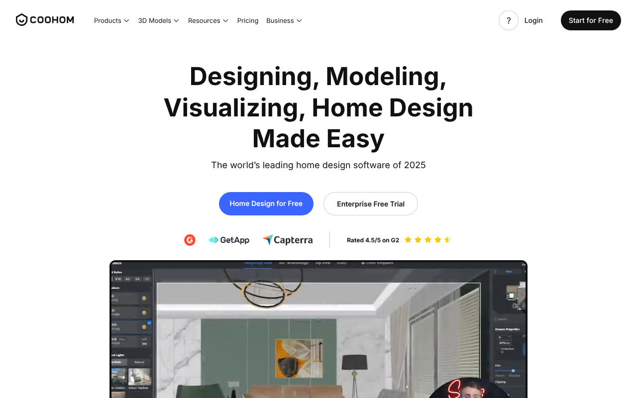637x398 pixels.
Task: Expand the Products dropdown menu
Action: (x=111, y=20)
